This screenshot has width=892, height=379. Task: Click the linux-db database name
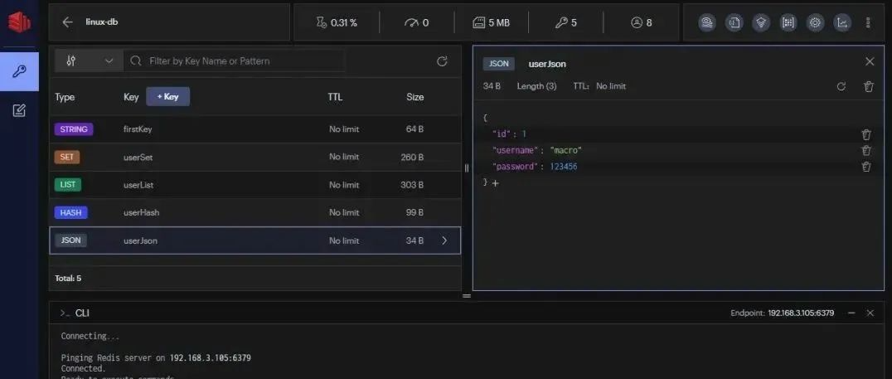pos(102,22)
